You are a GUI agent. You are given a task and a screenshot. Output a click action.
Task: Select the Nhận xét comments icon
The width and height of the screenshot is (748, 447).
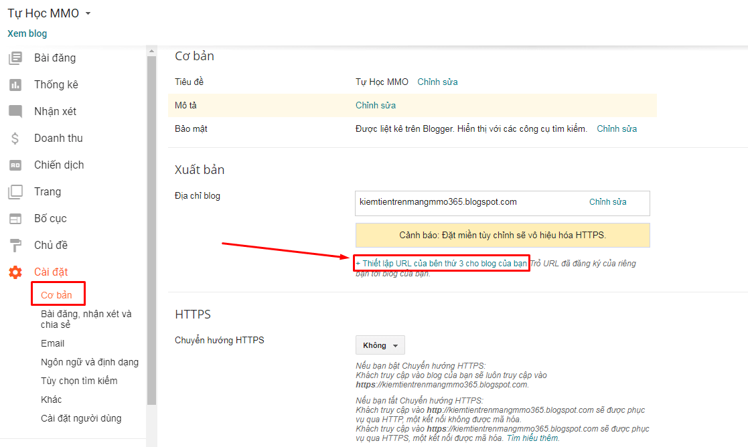[x=15, y=112]
